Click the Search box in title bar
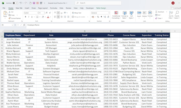Image resolution: width=181 pixels, height=108 pixels. 98,3
